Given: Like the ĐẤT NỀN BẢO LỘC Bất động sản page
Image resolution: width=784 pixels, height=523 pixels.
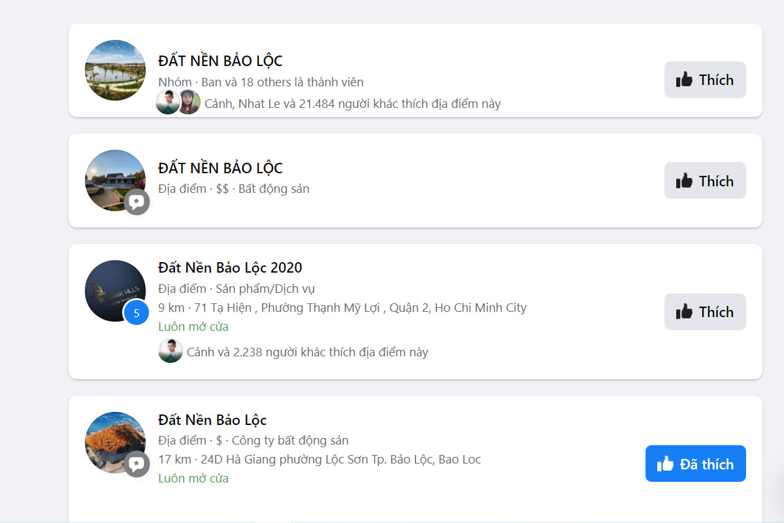Looking at the screenshot, I should point(705,180).
